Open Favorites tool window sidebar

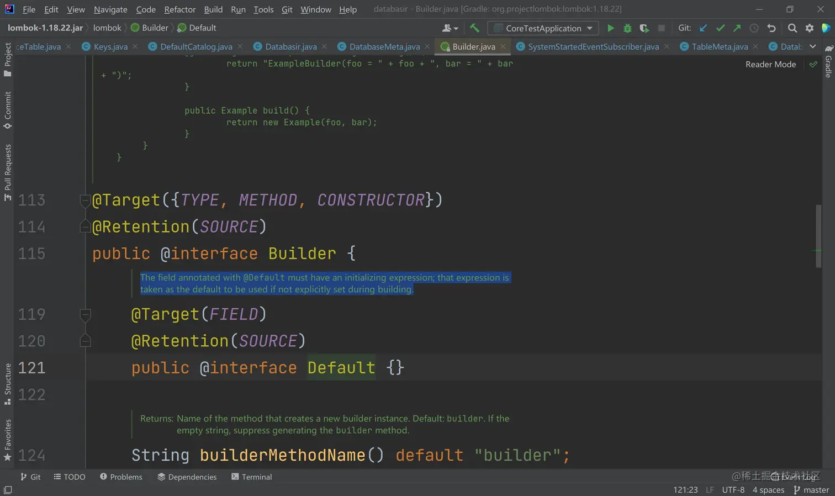[x=7, y=440]
